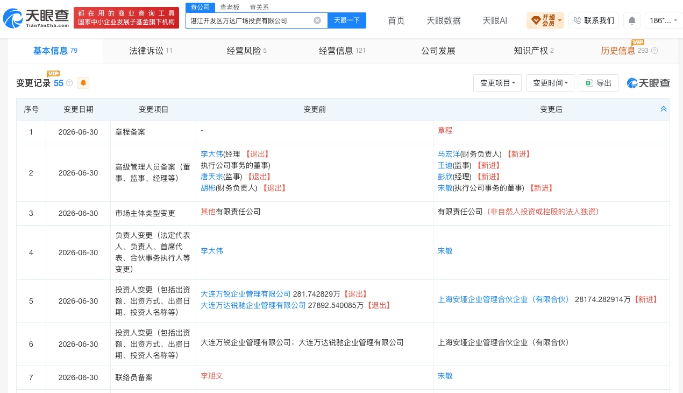Viewport: 683px width, 393px height.
Task: Clear the search field with the X icon
Action: (x=317, y=20)
